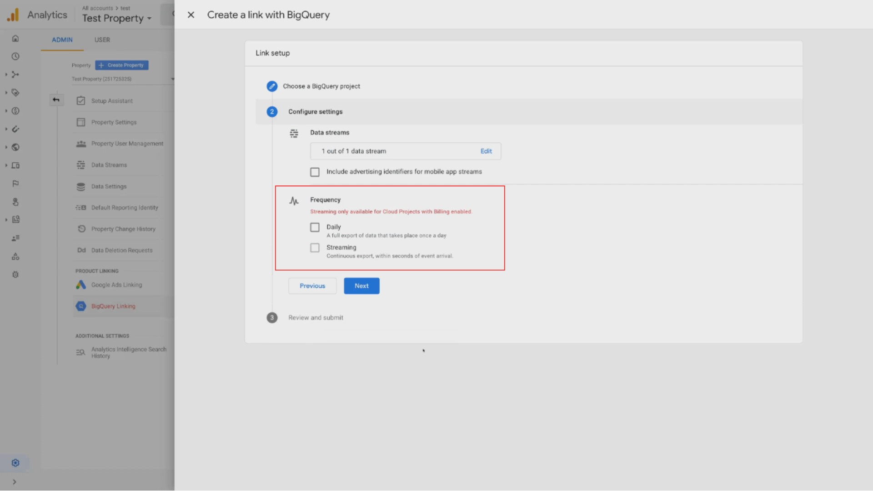Enable Include advertising identifiers checkbox
This screenshot has height=491, width=873.
(x=315, y=171)
